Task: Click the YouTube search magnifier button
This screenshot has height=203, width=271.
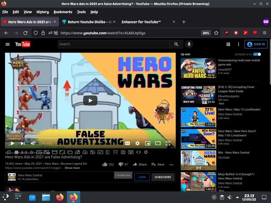Action: tap(176, 44)
